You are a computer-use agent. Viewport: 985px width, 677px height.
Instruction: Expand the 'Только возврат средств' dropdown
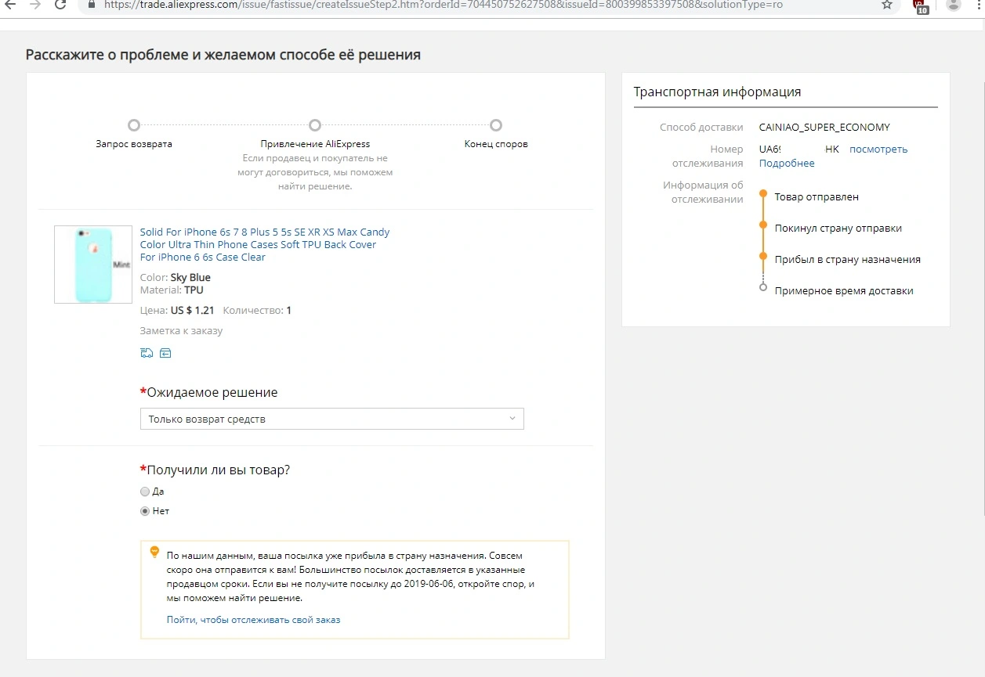[331, 419]
